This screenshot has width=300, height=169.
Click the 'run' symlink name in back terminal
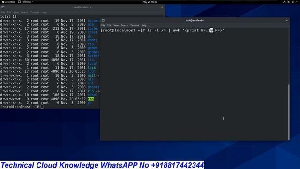pos(90,91)
